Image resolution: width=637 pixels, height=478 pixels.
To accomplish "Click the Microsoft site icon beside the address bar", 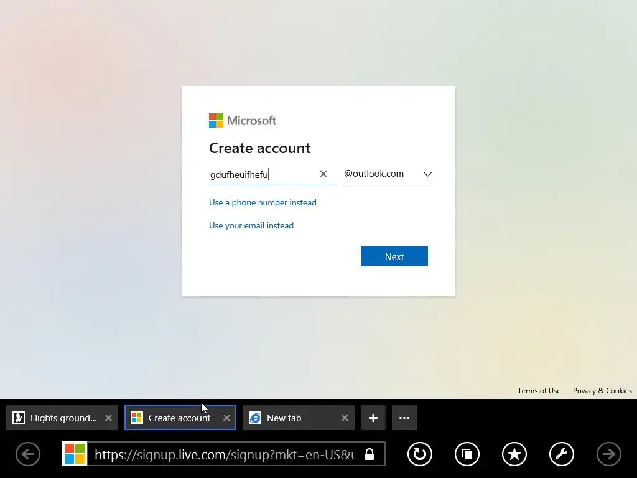I will point(75,454).
